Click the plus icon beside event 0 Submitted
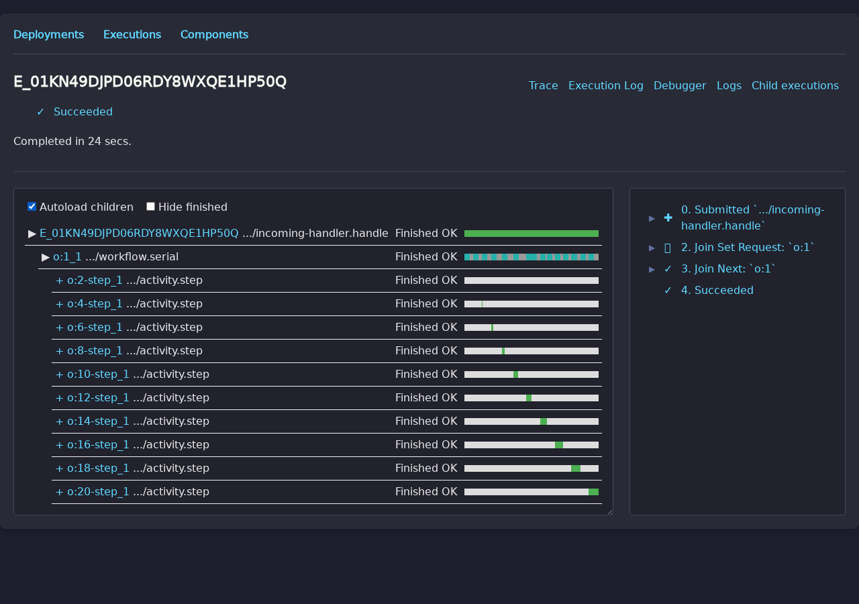859x604 pixels. (x=668, y=217)
